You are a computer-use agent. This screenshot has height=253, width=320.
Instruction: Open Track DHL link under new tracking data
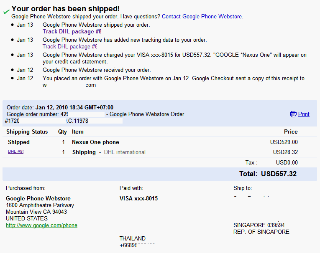coord(69,47)
